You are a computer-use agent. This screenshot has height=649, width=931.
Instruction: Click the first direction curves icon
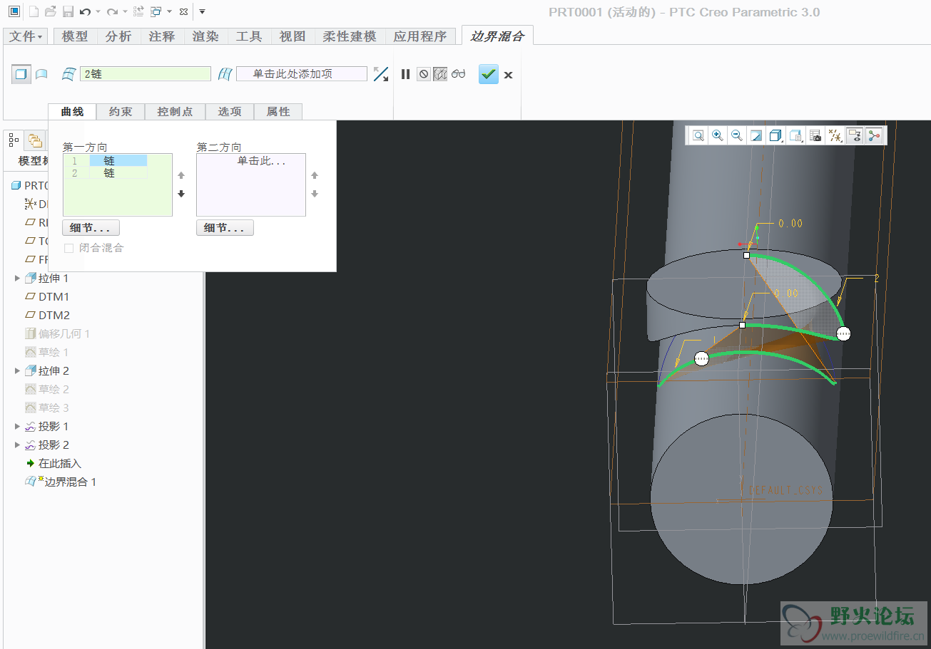[69, 73]
